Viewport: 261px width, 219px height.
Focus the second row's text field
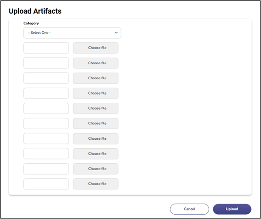pyautogui.click(x=46, y=63)
